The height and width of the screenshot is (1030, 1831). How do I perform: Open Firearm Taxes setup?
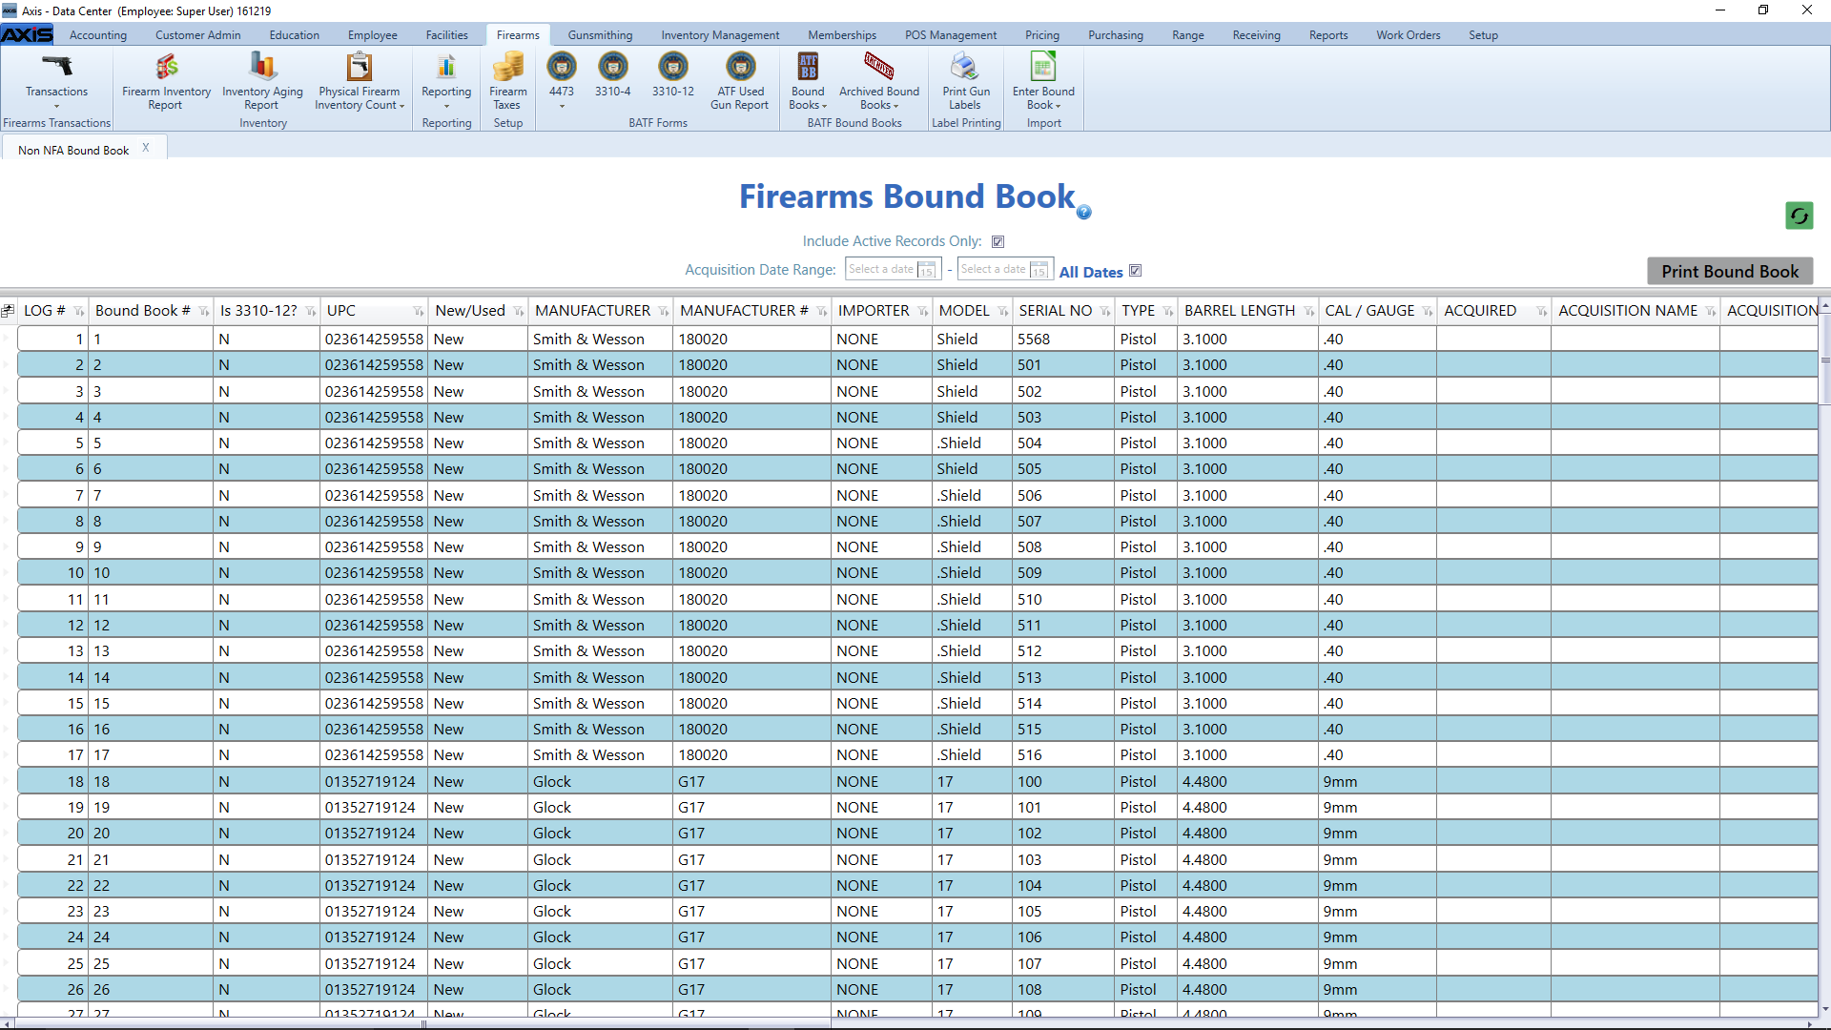click(x=507, y=81)
